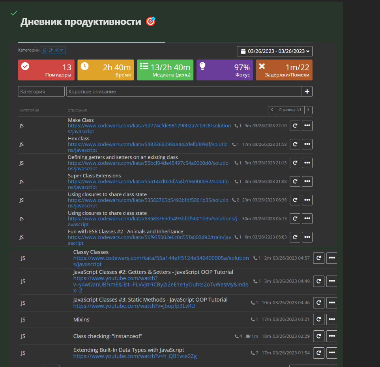Viewport: 380px width, 367px height.
Task: Click the red Помидоры stat card
Action: (x=46, y=70)
